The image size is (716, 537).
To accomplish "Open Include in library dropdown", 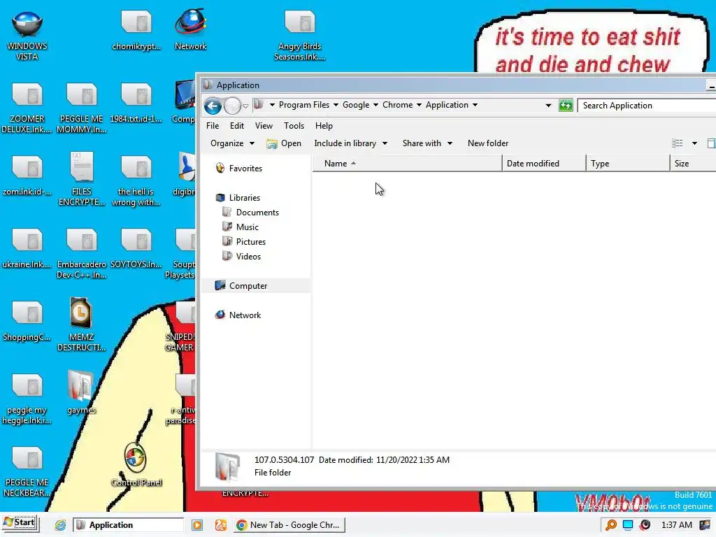I will 350,143.
